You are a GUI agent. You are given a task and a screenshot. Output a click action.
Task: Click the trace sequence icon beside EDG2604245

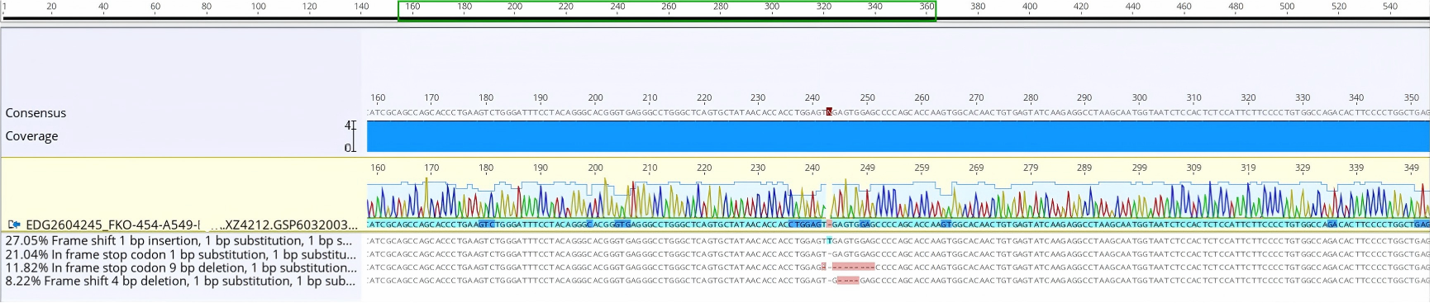(14, 225)
